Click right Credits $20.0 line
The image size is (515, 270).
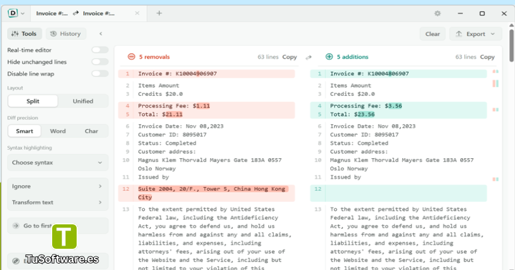pos(352,94)
